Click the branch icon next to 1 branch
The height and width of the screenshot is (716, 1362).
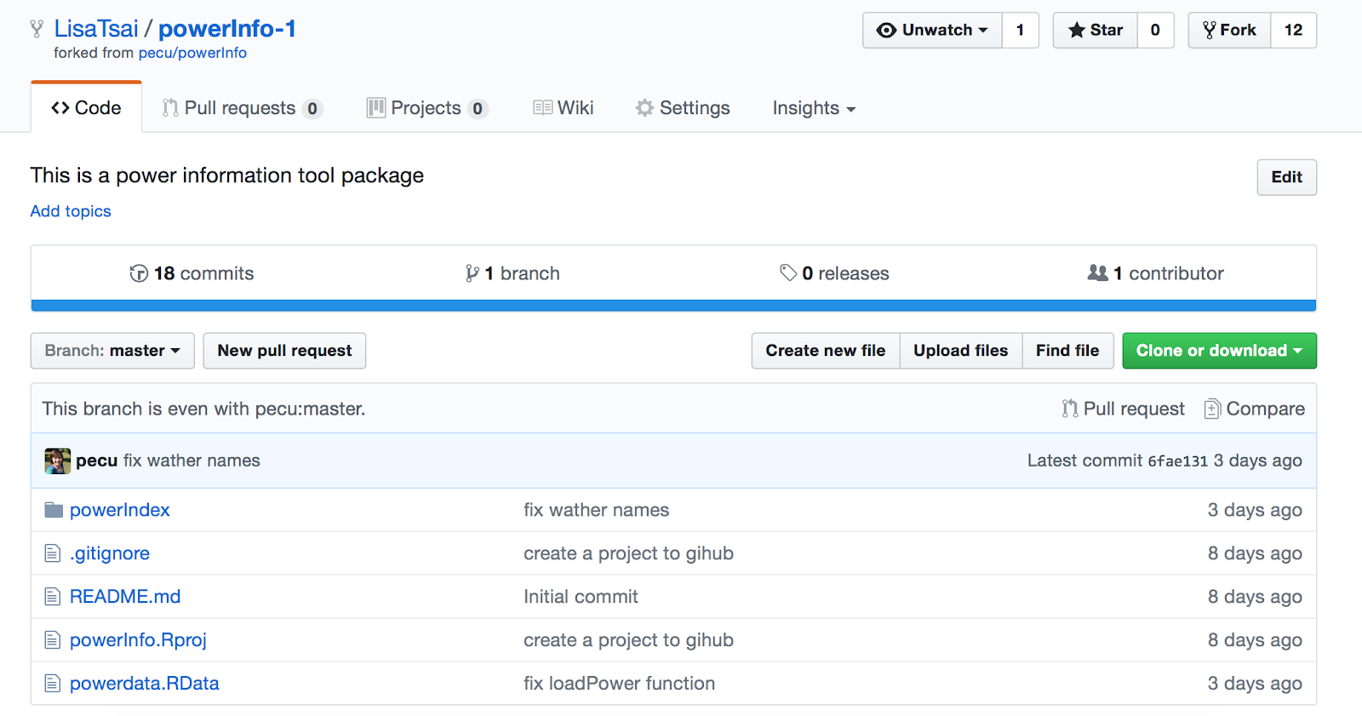tap(472, 273)
